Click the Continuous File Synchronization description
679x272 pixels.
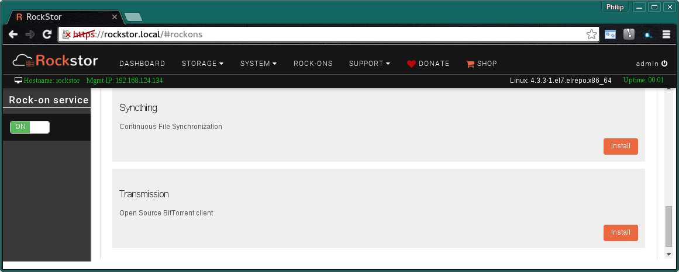point(171,127)
